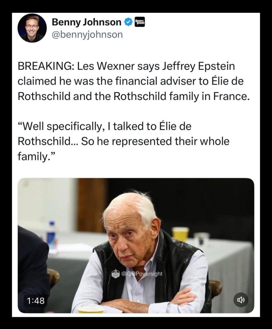
Task: Open Benny Johnson's profile avatar
Action: (x=32, y=28)
